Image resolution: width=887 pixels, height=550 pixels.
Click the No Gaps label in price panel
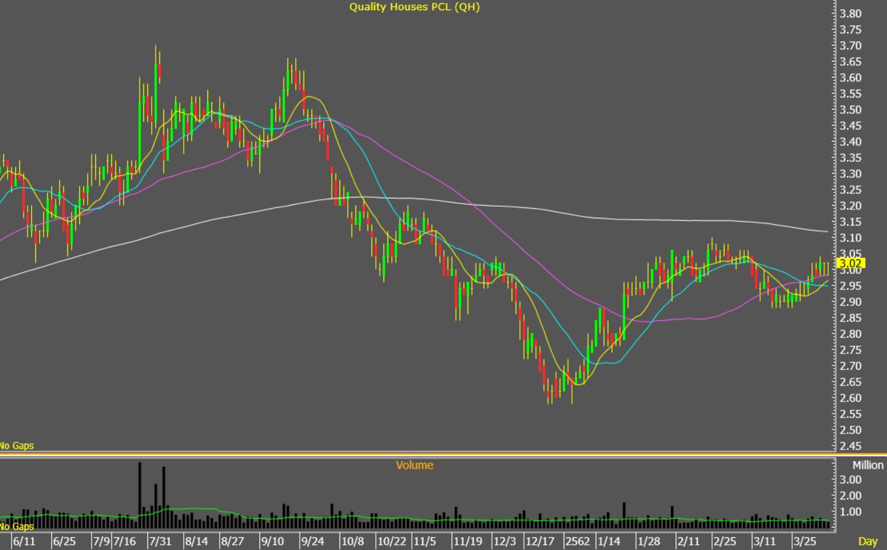[17, 446]
